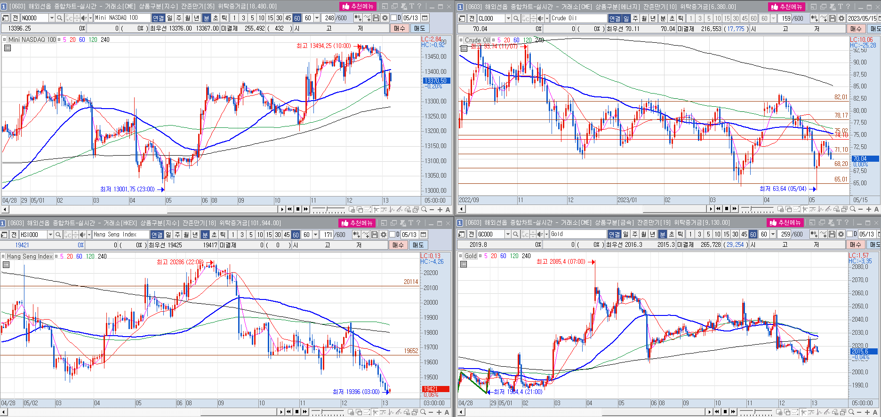Adjust zoom slider below Gold chart

point(756,412)
